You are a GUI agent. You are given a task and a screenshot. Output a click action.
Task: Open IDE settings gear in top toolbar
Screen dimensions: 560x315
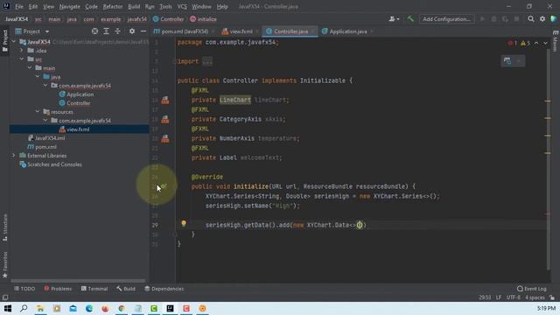pyautogui.click(x=542, y=19)
